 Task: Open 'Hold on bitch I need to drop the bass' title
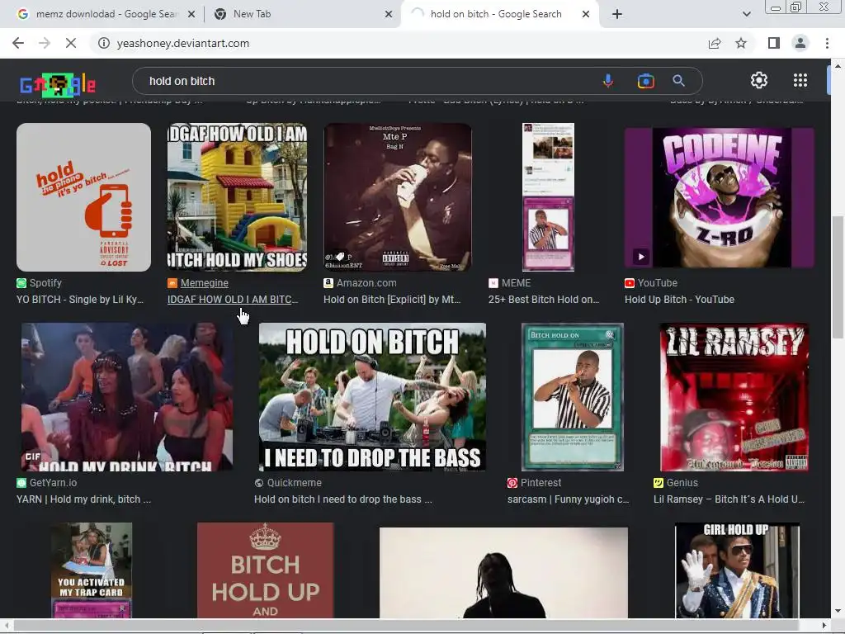pyautogui.click(x=342, y=499)
